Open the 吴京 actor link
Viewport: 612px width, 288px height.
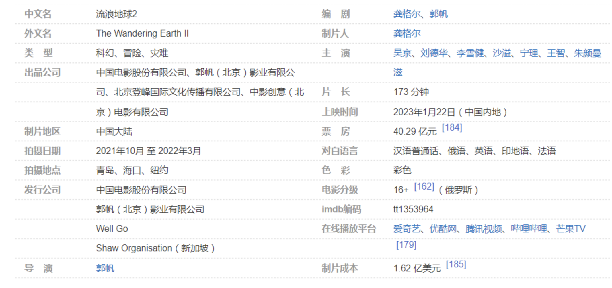(x=402, y=53)
